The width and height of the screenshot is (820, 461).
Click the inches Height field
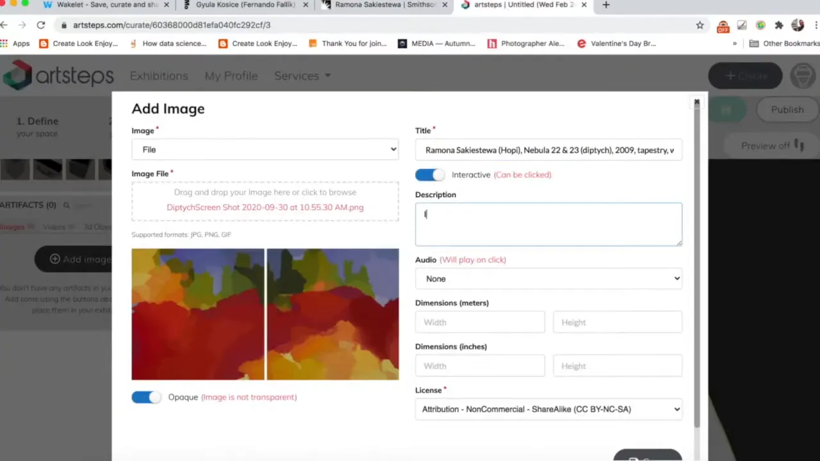point(618,366)
